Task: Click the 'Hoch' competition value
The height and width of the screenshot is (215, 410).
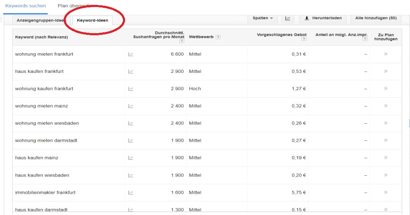Action: click(x=195, y=88)
